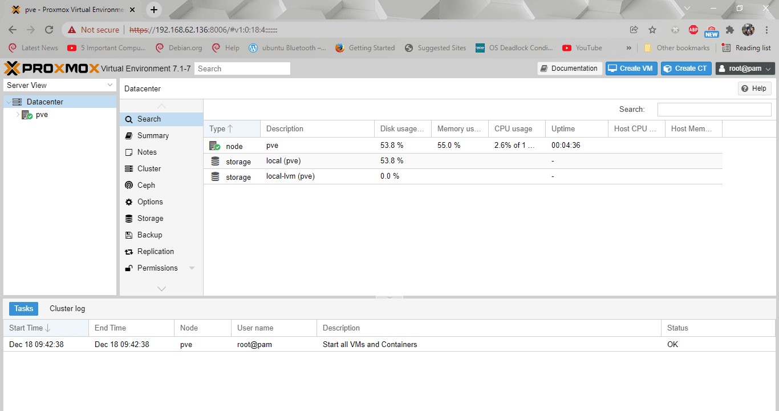Click the uptime value 00:04:36
The width and height of the screenshot is (779, 411).
coord(566,145)
